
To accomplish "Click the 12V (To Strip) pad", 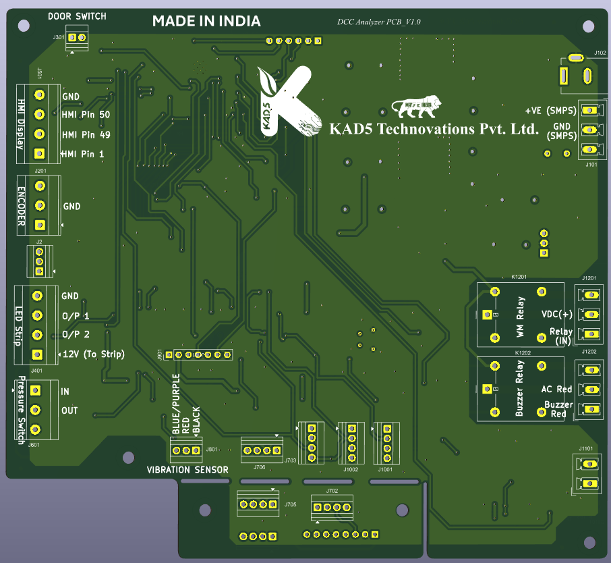I will pos(37,354).
